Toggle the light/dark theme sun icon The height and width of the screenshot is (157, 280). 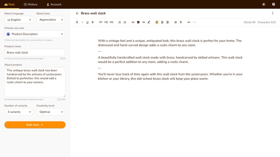(x=264, y=5)
